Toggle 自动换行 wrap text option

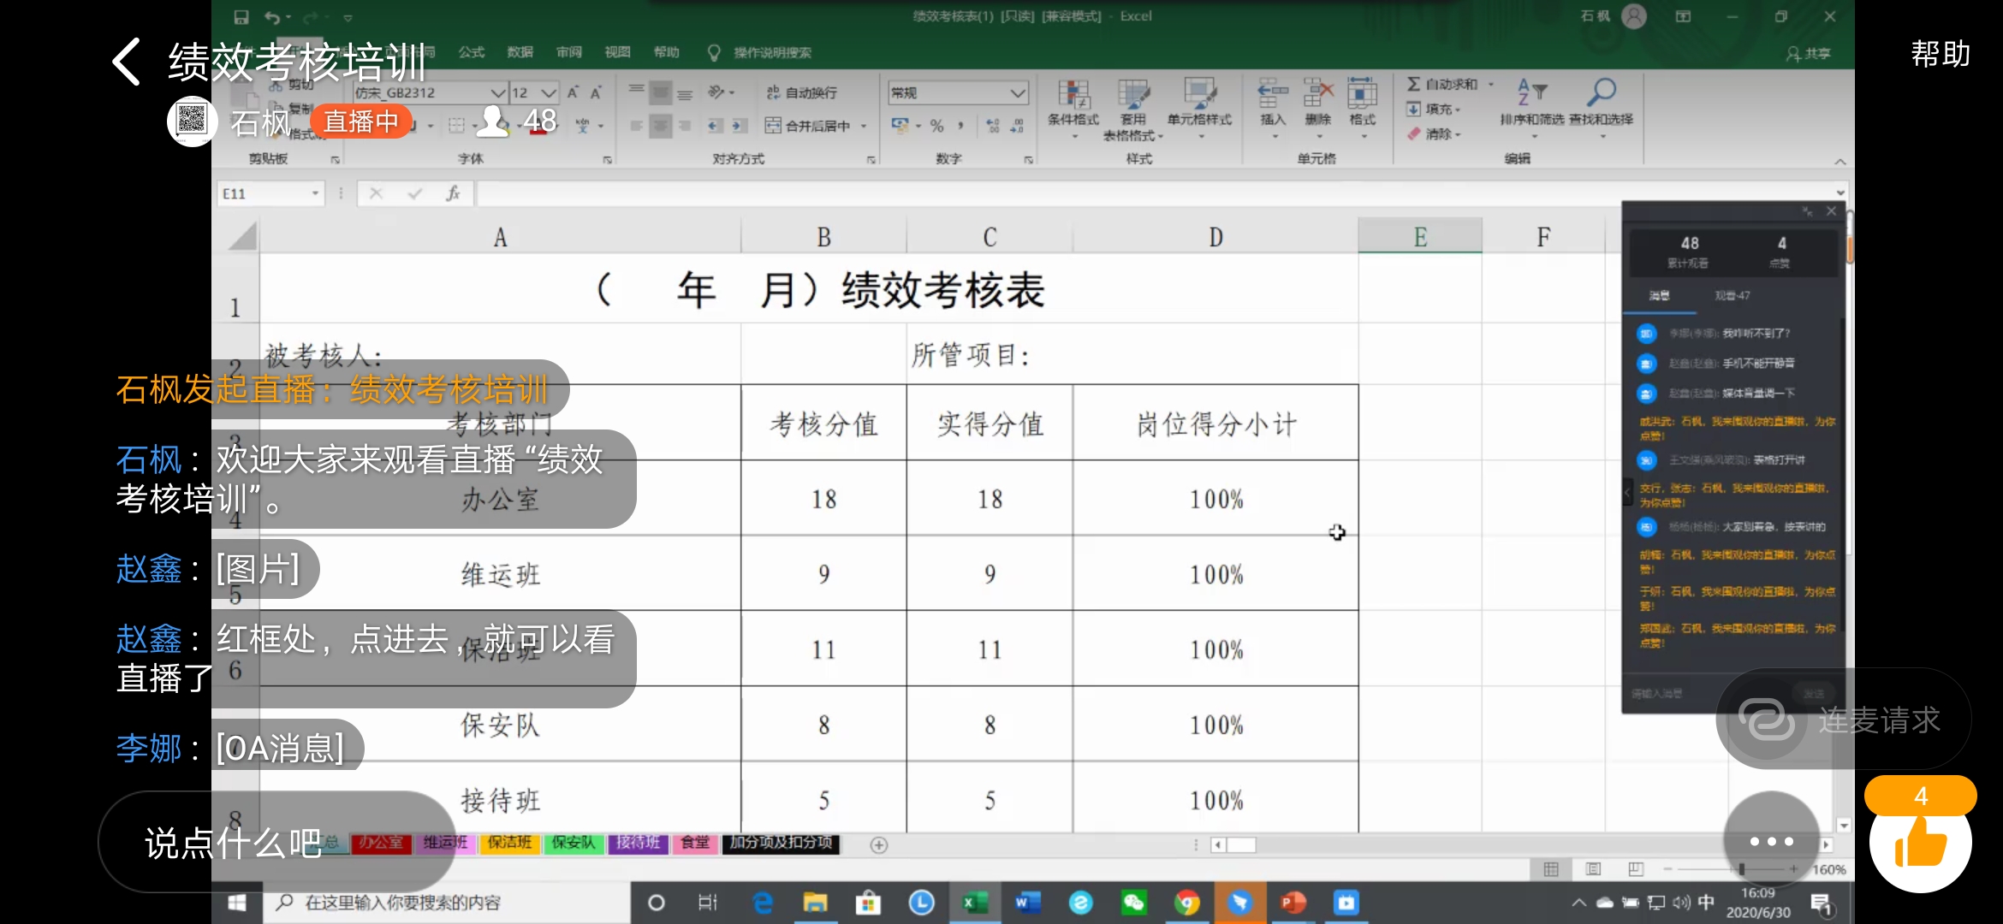(802, 92)
